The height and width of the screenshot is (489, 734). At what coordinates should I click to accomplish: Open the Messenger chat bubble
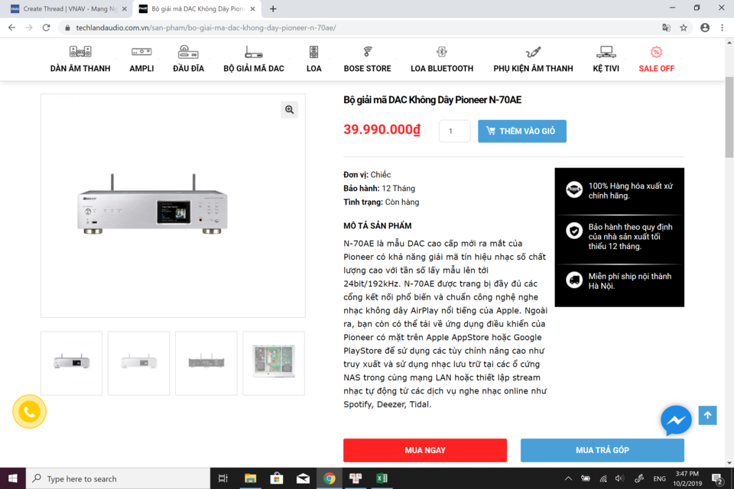click(x=676, y=420)
